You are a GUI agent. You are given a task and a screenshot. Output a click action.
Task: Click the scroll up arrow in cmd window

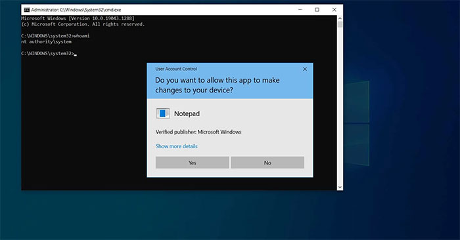point(340,18)
